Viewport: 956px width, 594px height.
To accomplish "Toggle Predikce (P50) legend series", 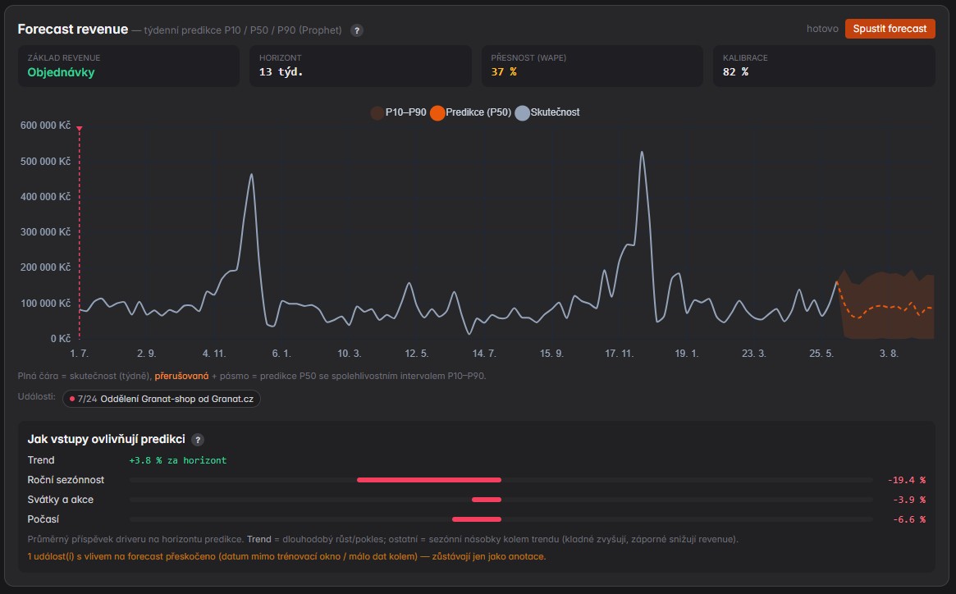I will click(470, 112).
